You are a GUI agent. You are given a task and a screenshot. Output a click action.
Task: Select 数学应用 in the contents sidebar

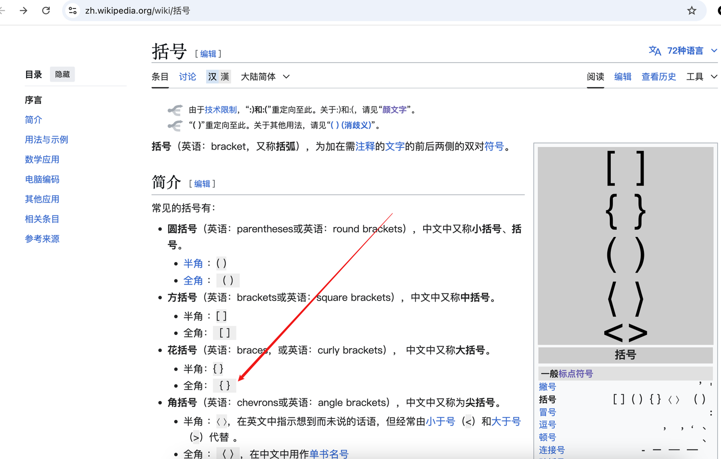tap(42, 159)
